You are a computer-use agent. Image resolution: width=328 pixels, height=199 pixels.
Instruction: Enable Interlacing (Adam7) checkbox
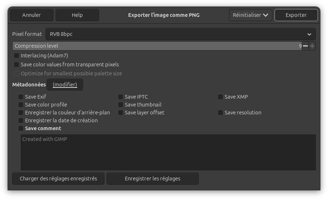coord(17,56)
